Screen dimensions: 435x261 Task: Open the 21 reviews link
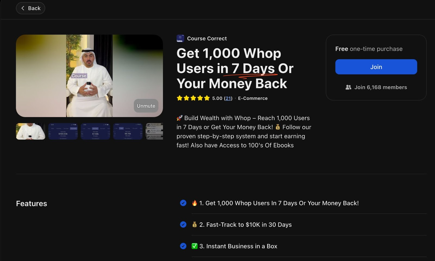click(x=228, y=98)
